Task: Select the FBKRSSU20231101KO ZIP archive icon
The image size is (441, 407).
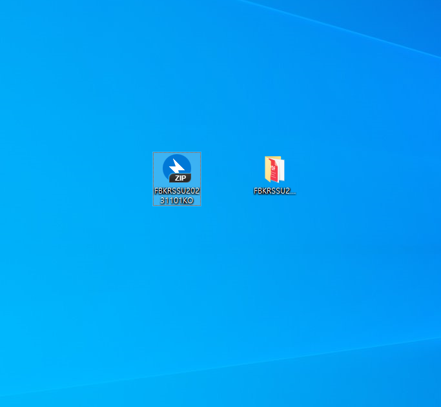Action: tap(177, 168)
